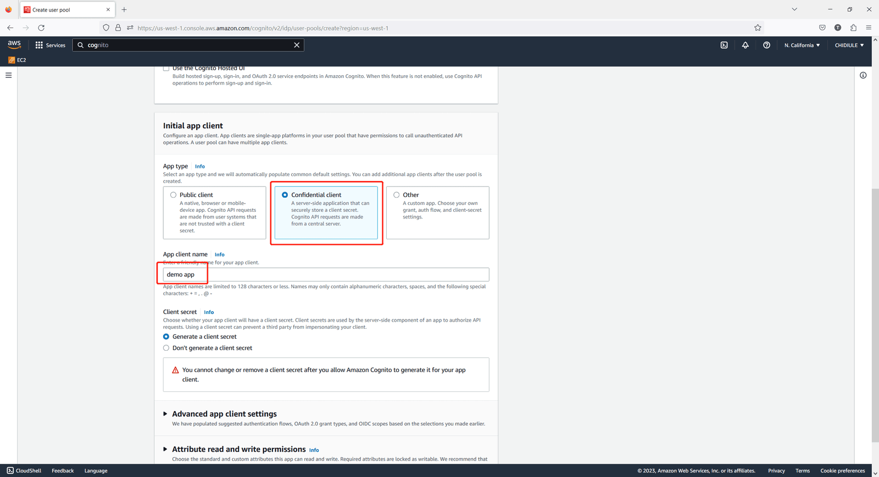Check Use the Cognito Hosted UI
This screenshot has width=879, height=477.
point(166,68)
